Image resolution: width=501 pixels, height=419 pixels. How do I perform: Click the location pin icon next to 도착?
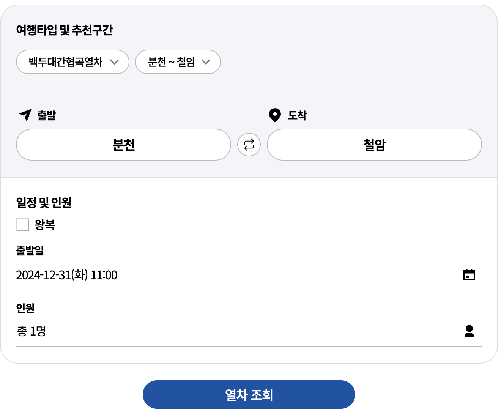pyautogui.click(x=274, y=115)
